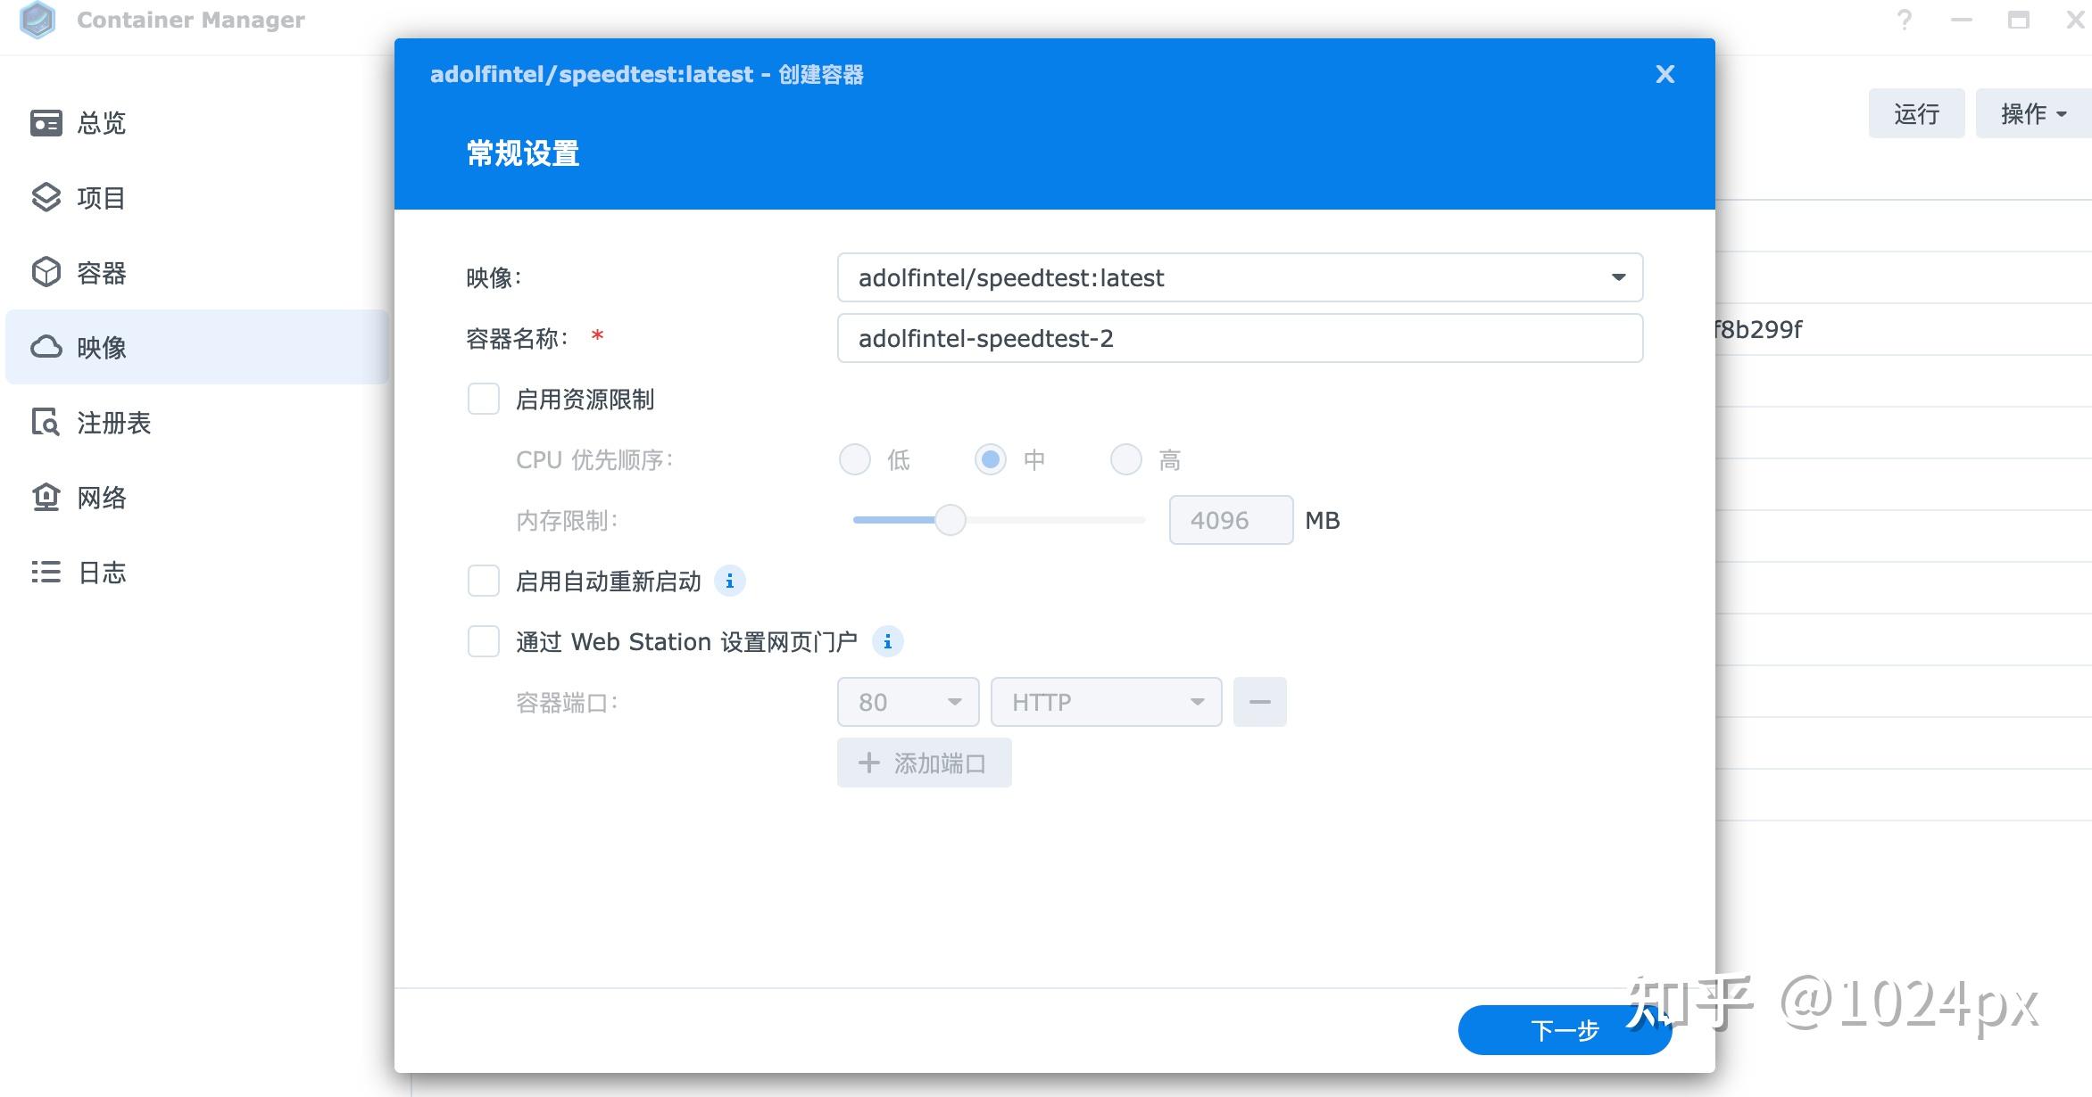Screen dimensions: 2092x1097
Task: Select the Container (容器) cube icon
Action: (46, 273)
